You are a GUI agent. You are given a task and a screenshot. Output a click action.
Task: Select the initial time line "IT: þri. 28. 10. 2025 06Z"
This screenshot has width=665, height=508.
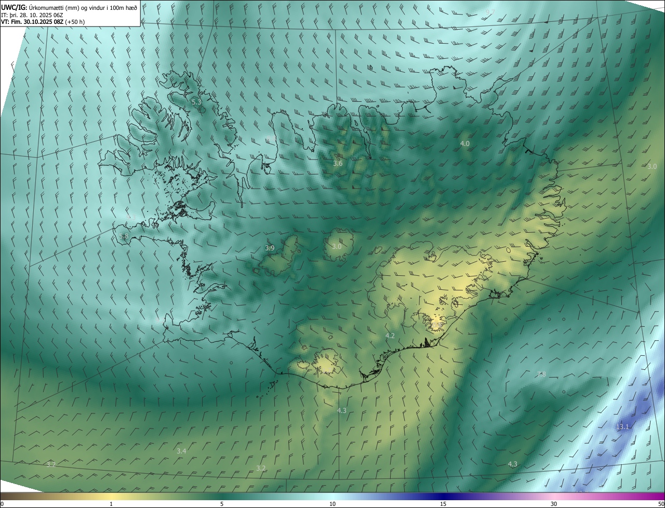(32, 15)
